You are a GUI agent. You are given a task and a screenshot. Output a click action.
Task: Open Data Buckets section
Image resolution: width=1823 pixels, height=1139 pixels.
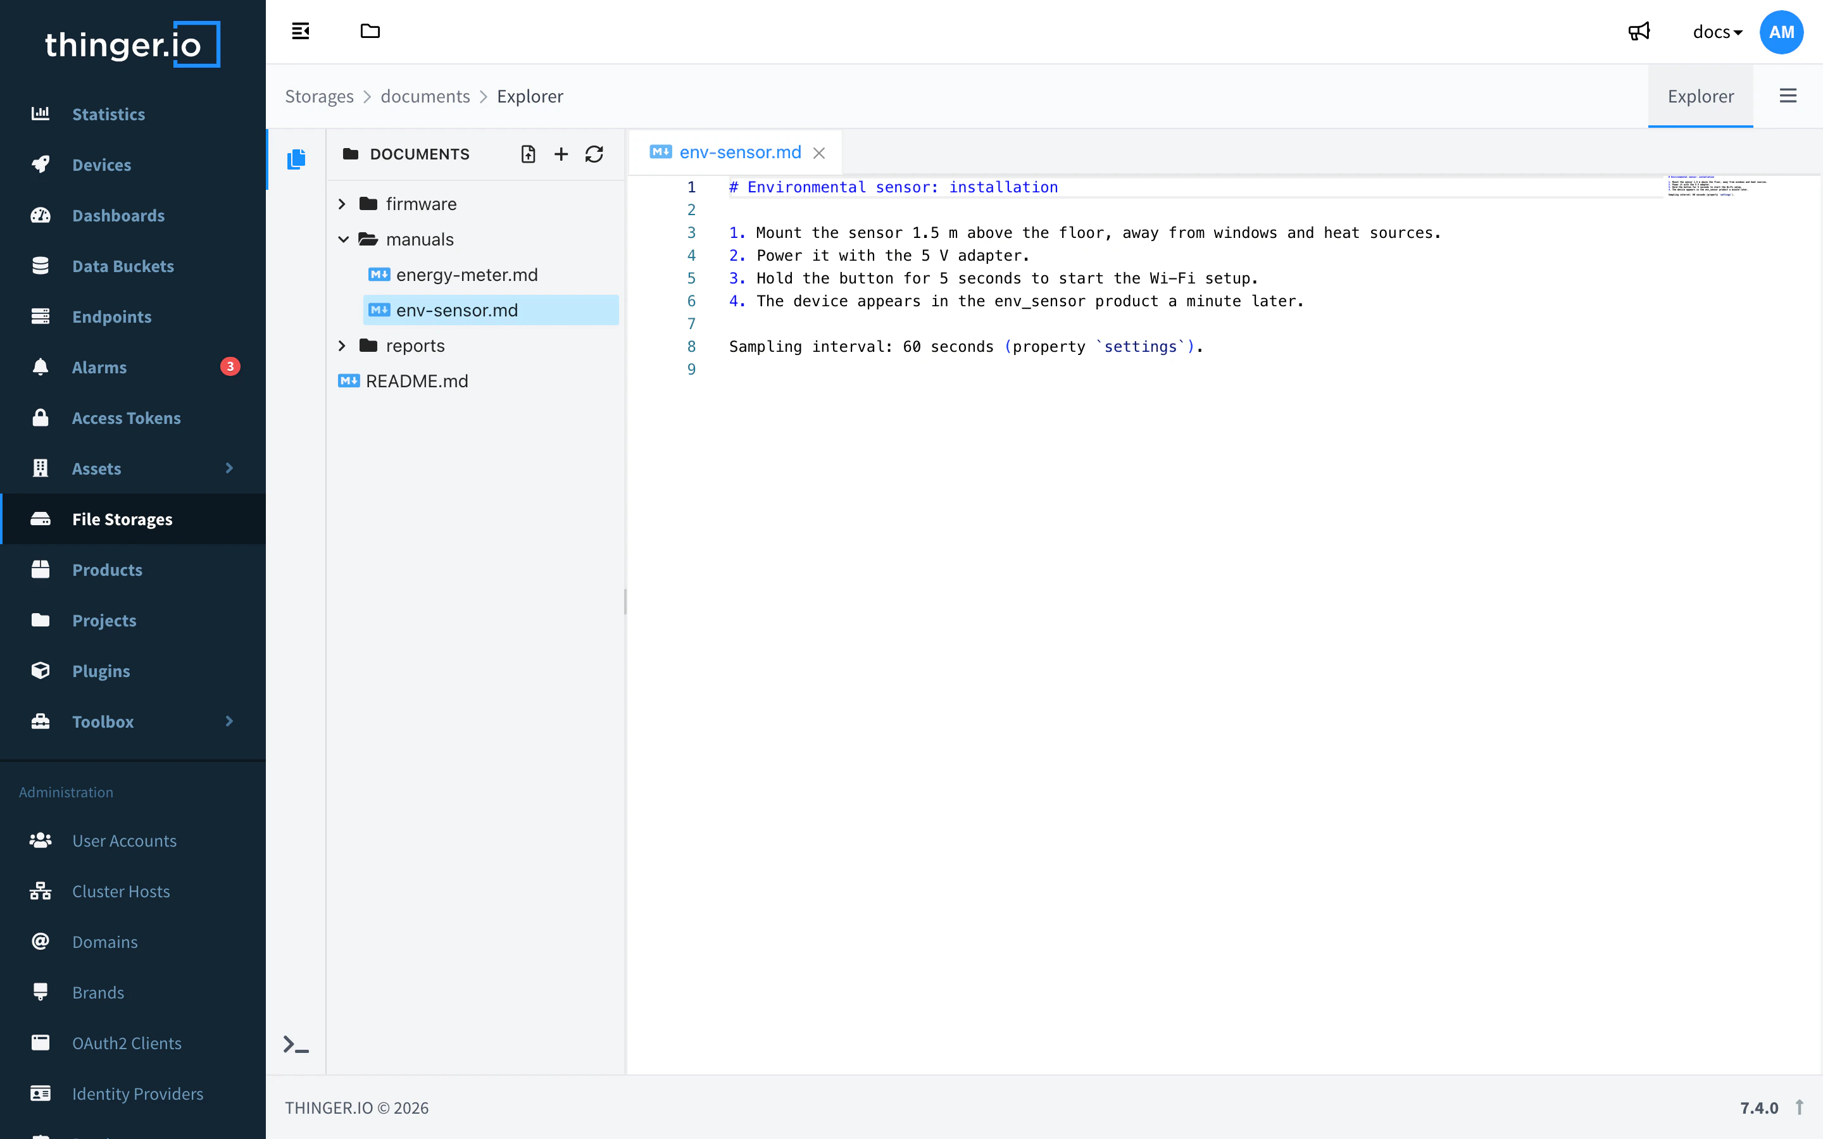click(132, 266)
